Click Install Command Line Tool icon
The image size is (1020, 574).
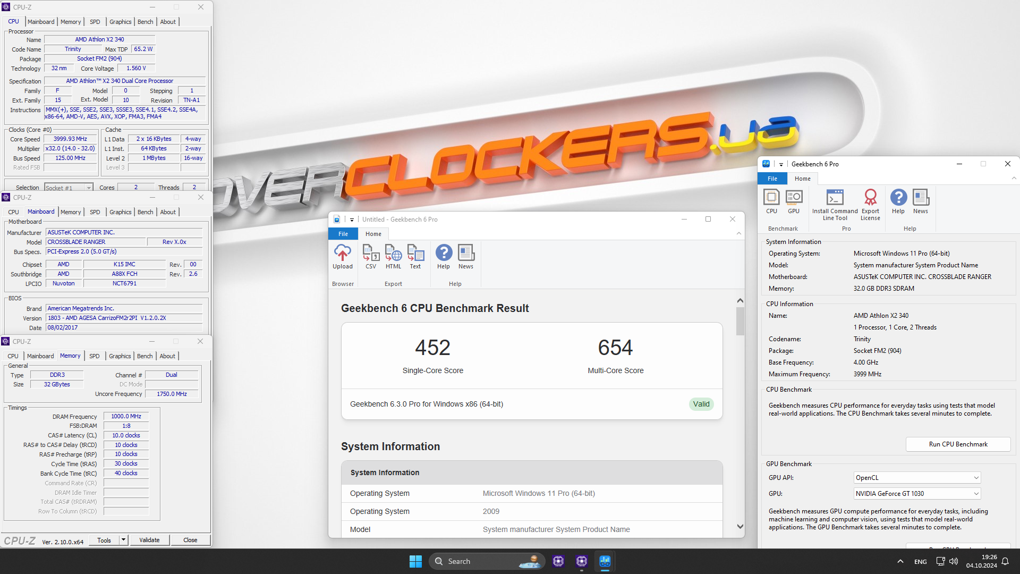click(835, 205)
